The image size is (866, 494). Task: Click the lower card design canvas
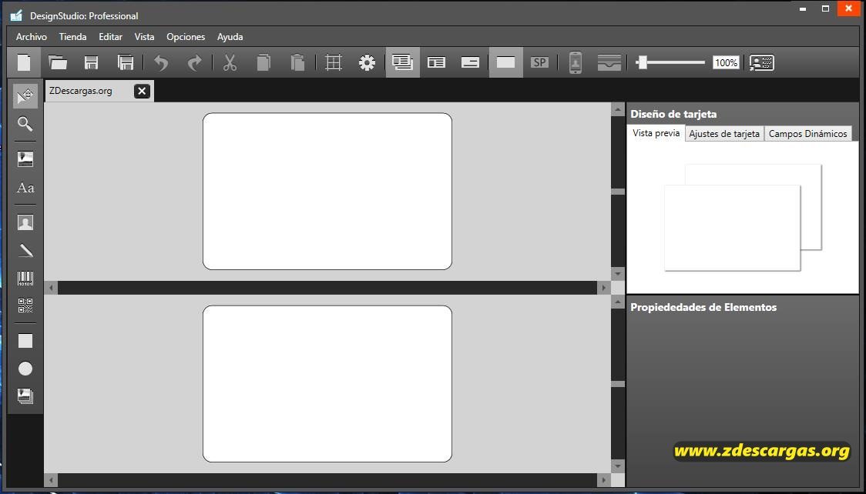pos(327,384)
